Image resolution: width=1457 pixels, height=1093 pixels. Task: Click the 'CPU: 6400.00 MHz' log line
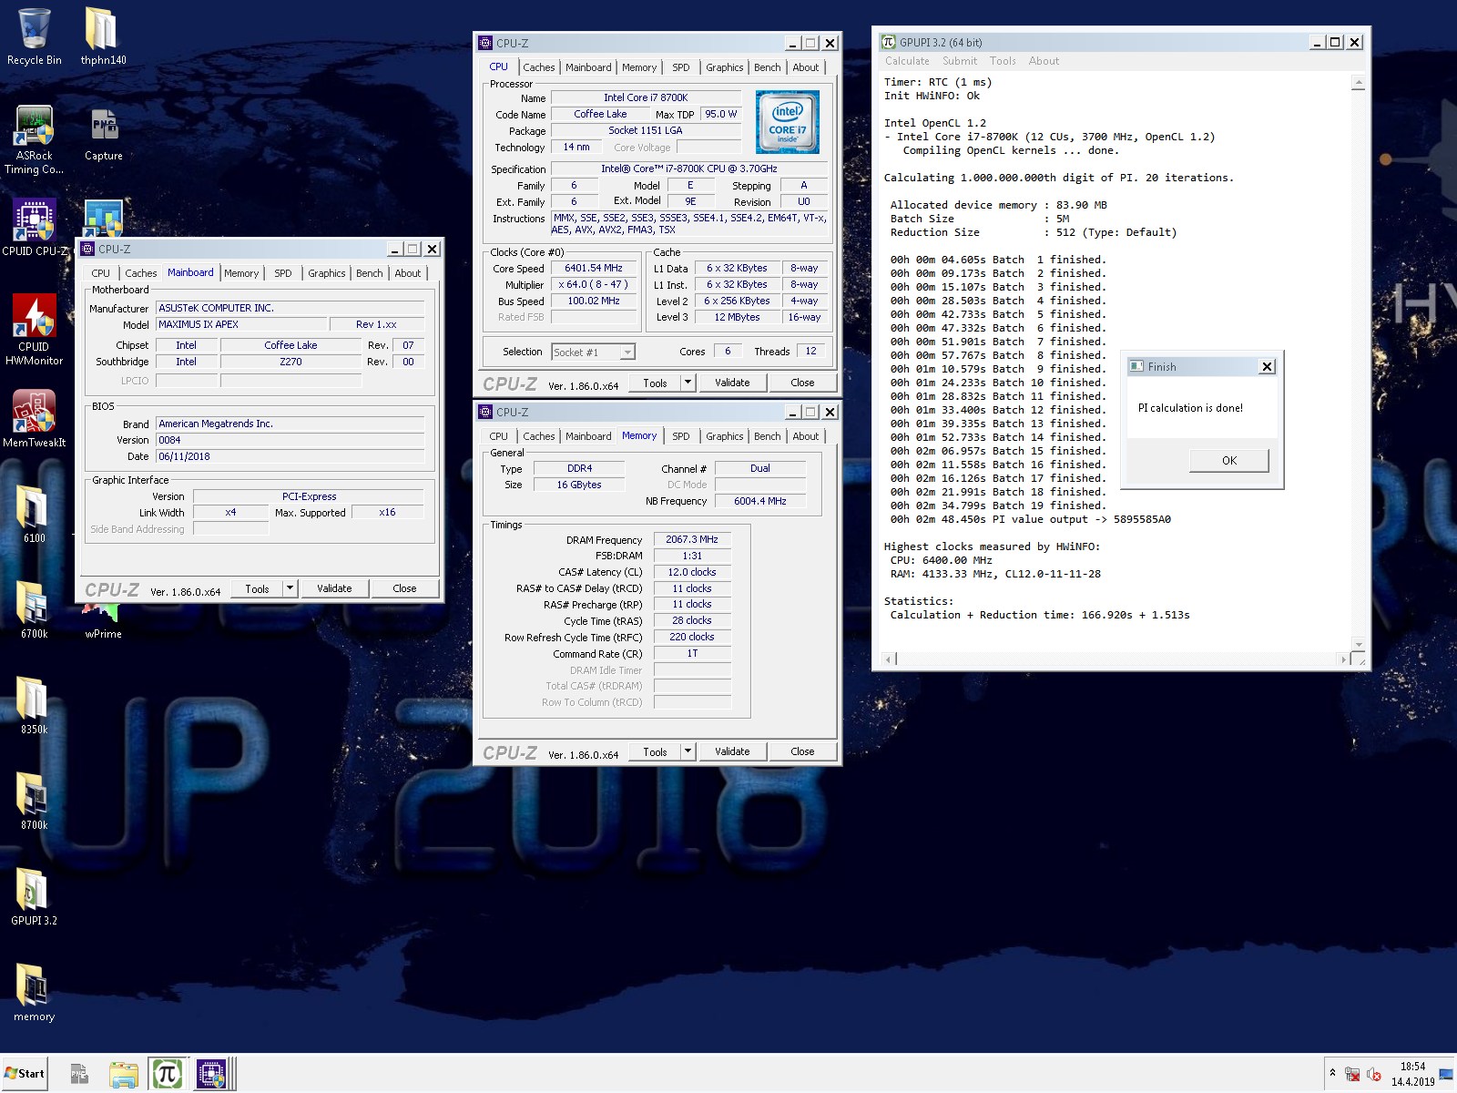point(941,560)
